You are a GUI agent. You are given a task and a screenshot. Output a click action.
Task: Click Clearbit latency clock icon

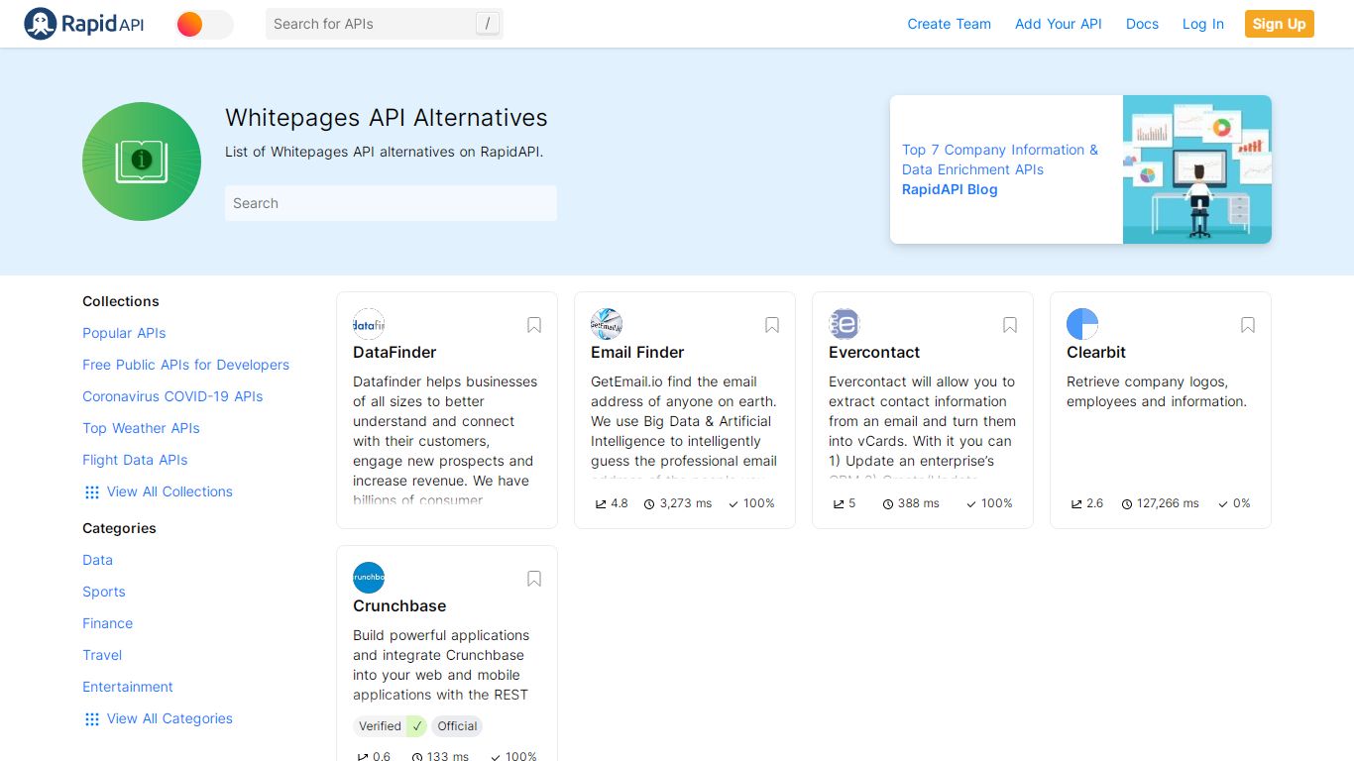tap(1127, 504)
